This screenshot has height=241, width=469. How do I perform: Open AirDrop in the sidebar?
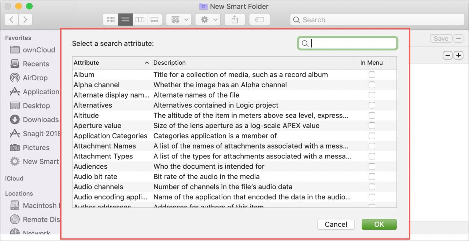coord(29,78)
